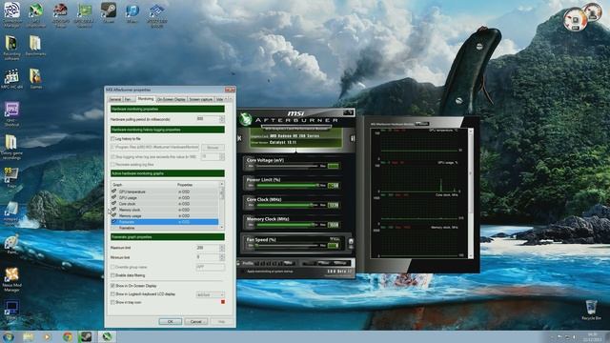The height and width of the screenshot is (343, 610).
Task: Click the Maximum limit input field
Action: click(208, 248)
